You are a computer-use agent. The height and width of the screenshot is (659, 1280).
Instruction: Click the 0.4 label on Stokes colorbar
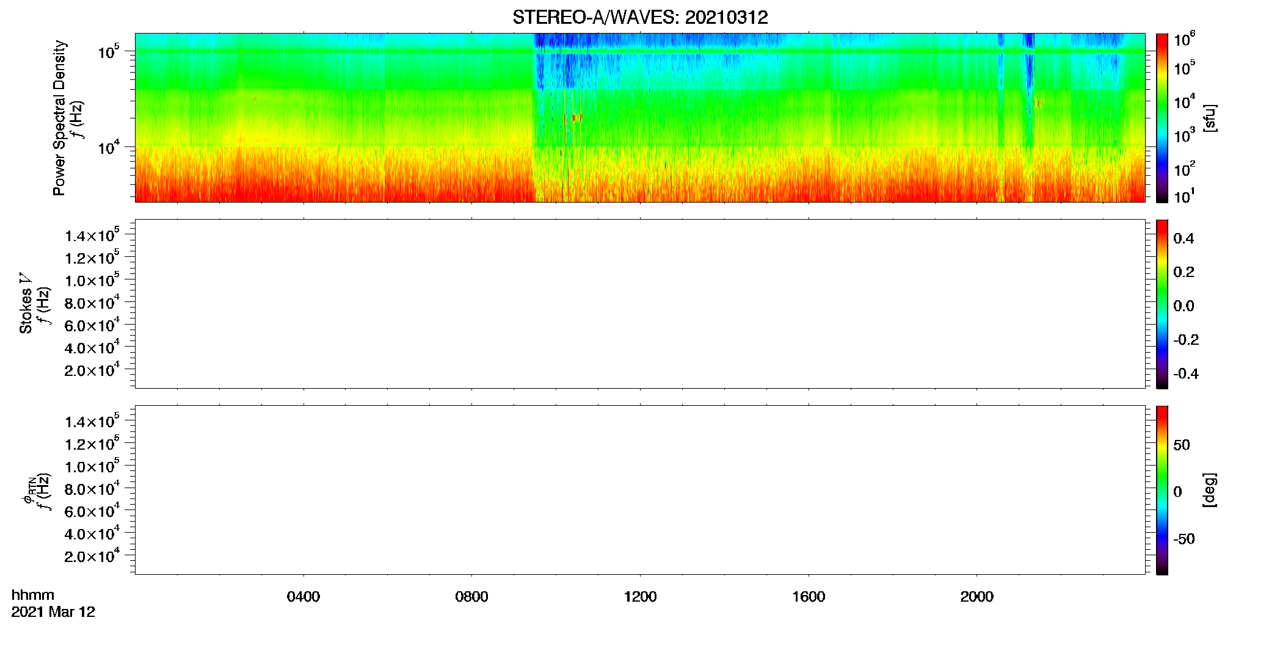[x=1184, y=239]
